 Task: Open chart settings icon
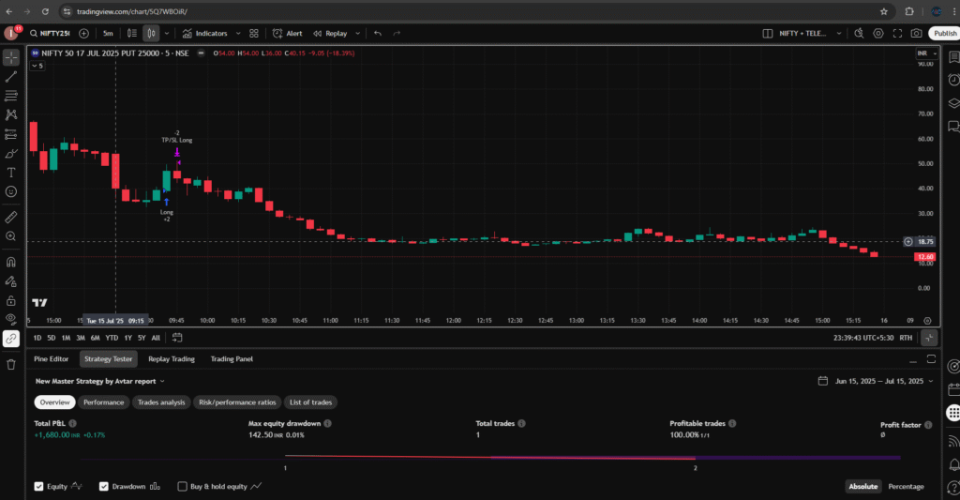[x=877, y=33]
